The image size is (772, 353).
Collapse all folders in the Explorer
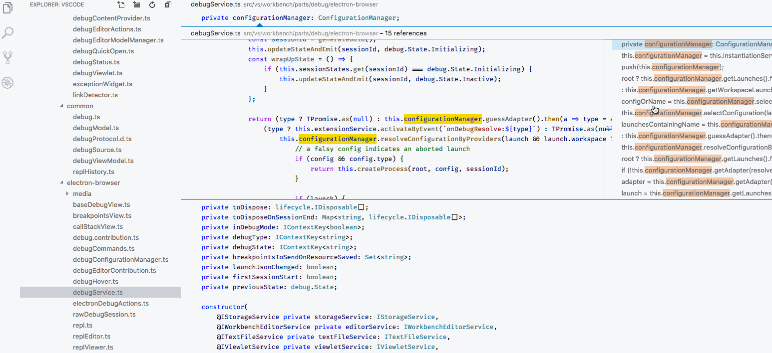[167, 4]
